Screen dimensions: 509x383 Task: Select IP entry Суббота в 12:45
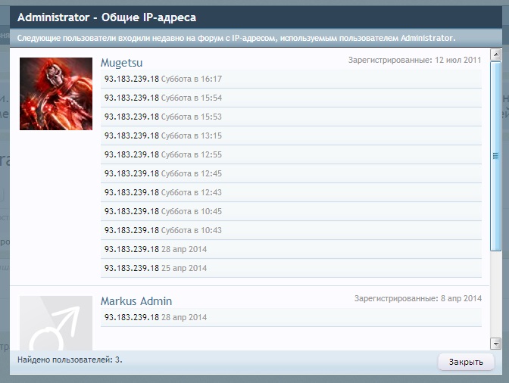pyautogui.click(x=291, y=173)
